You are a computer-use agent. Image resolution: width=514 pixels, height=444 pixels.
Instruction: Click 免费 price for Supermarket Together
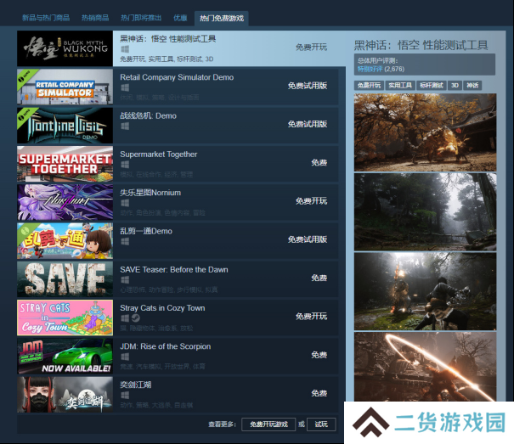tap(319, 163)
